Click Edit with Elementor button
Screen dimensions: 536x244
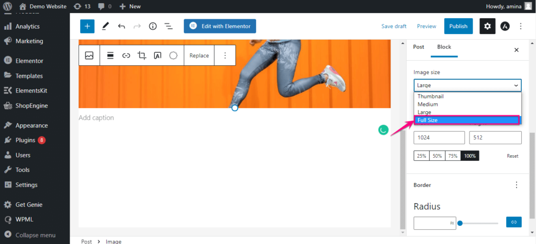click(x=220, y=26)
